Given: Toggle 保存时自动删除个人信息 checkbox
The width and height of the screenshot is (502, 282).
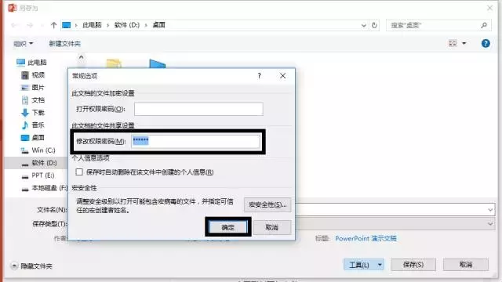Looking at the screenshot, I should (x=79, y=172).
